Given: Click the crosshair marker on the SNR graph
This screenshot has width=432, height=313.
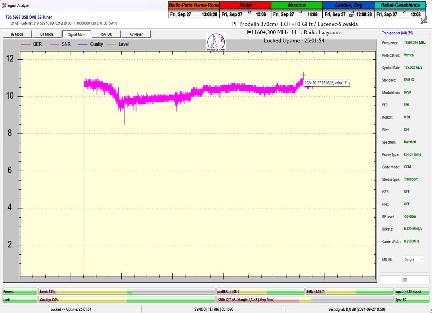Looking at the screenshot, I should click(303, 75).
